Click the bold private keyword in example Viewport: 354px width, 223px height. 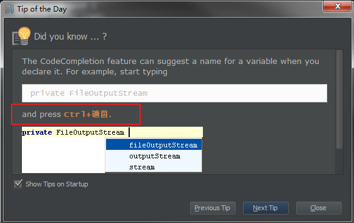37,132
